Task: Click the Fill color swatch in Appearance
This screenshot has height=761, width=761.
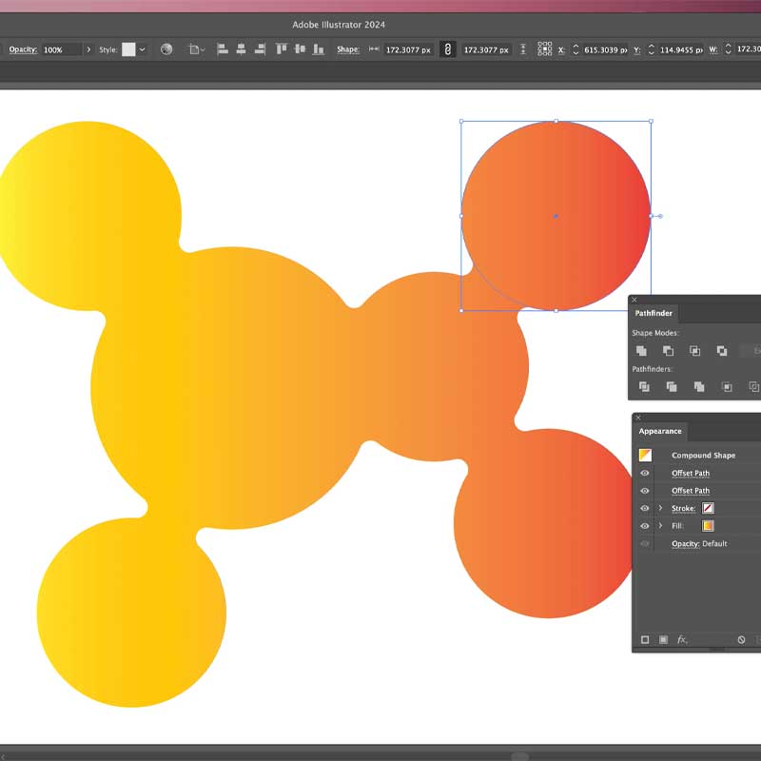Action: pyautogui.click(x=708, y=525)
